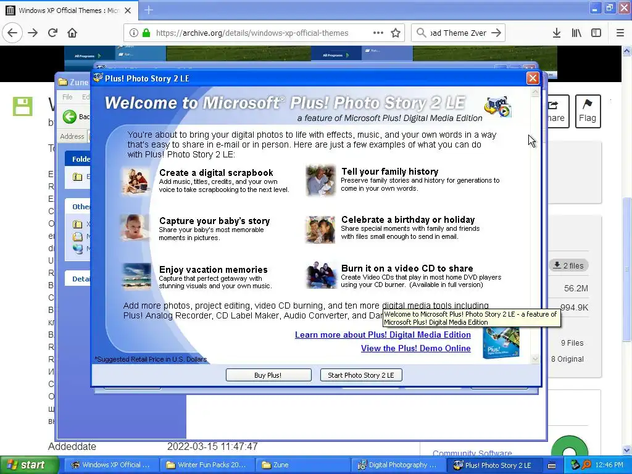Click the green Back arrow in Zune window
This screenshot has height=474, width=632.
pyautogui.click(x=69, y=117)
